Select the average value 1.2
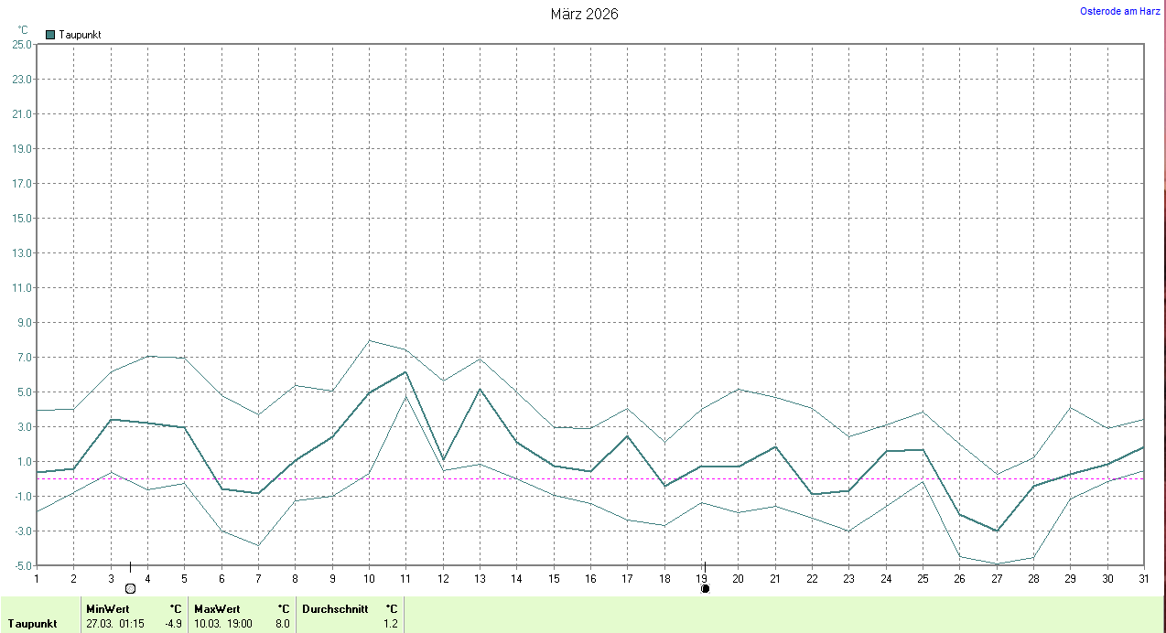1166x633 pixels. (391, 624)
